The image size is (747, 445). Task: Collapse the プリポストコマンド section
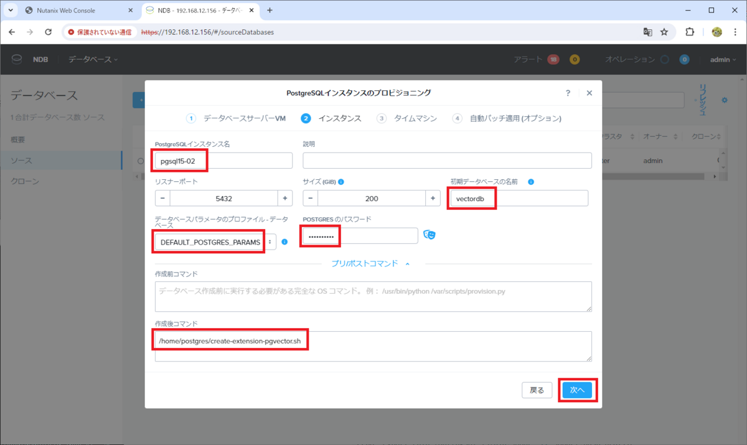click(x=371, y=263)
